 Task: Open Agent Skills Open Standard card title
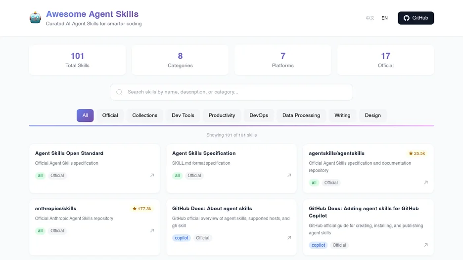[x=69, y=153]
